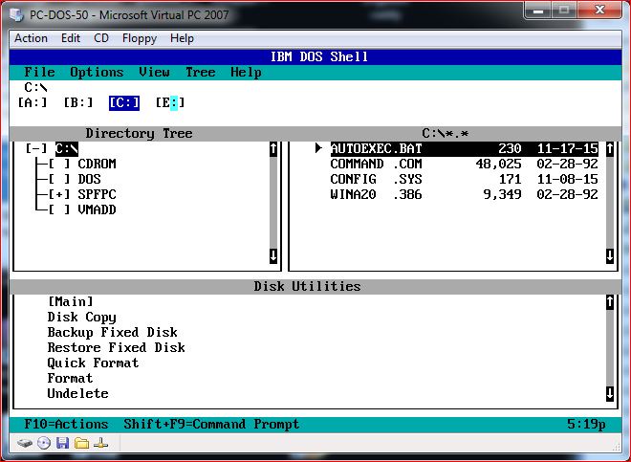Open the Virtual PC Help menu
Image resolution: width=631 pixels, height=462 pixels.
(x=182, y=38)
